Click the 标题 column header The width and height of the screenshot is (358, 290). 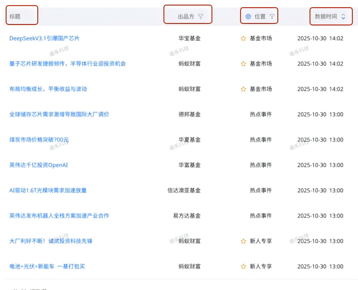click(15, 16)
